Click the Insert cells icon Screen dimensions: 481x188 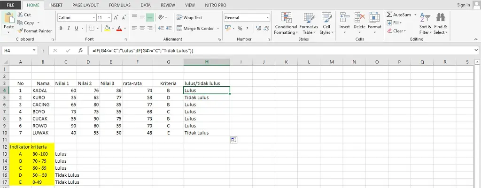[x=344, y=17]
